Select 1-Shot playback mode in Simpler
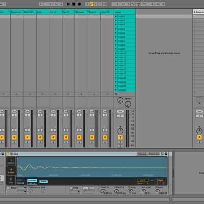204x204 pixels. [x=11, y=171]
